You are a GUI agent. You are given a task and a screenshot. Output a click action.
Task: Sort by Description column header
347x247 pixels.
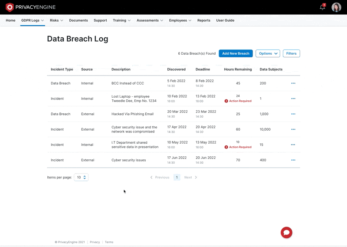121,69
